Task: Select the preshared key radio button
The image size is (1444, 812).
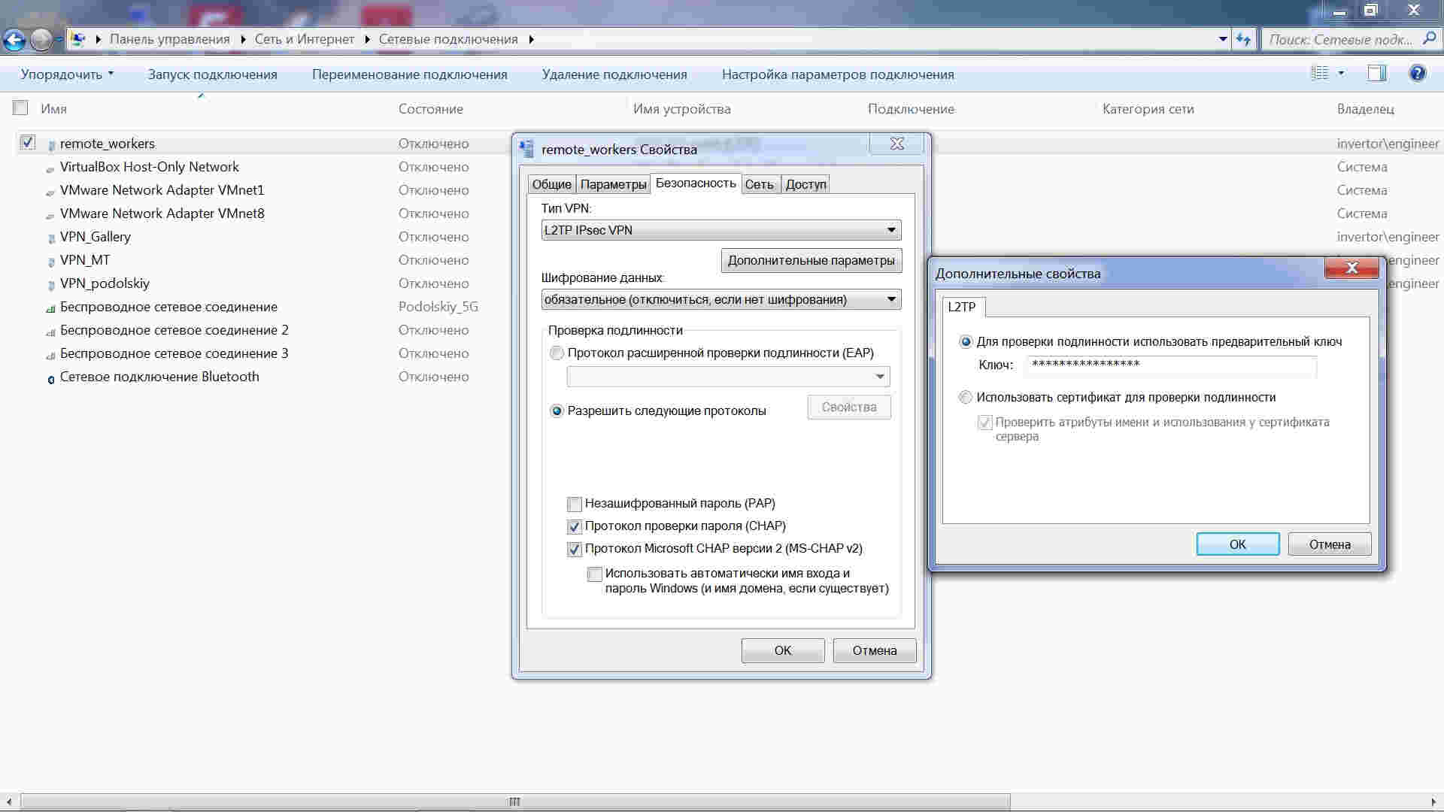Action: coord(966,341)
